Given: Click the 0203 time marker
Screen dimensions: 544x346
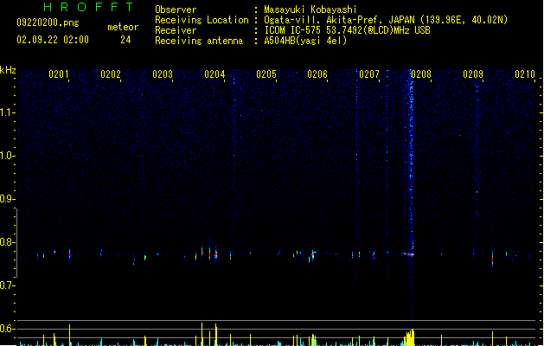Looking at the screenshot, I should [163, 74].
